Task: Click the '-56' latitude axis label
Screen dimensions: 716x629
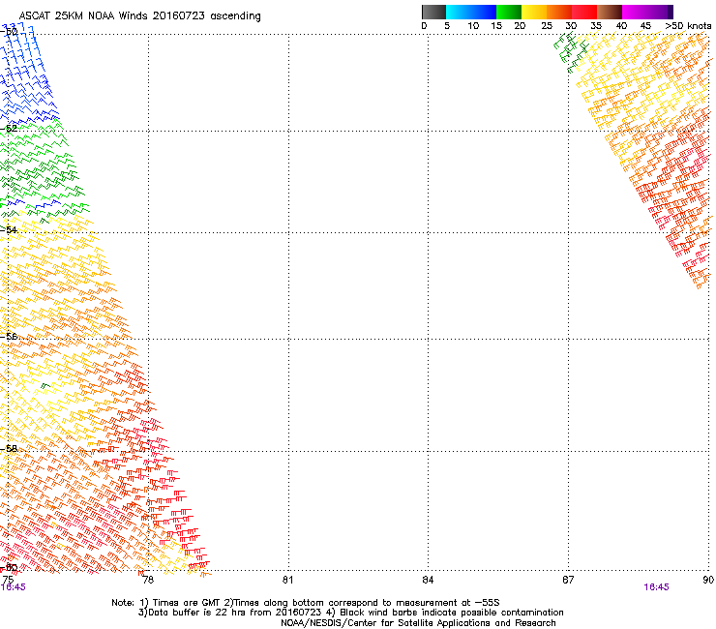Action: [x=9, y=337]
